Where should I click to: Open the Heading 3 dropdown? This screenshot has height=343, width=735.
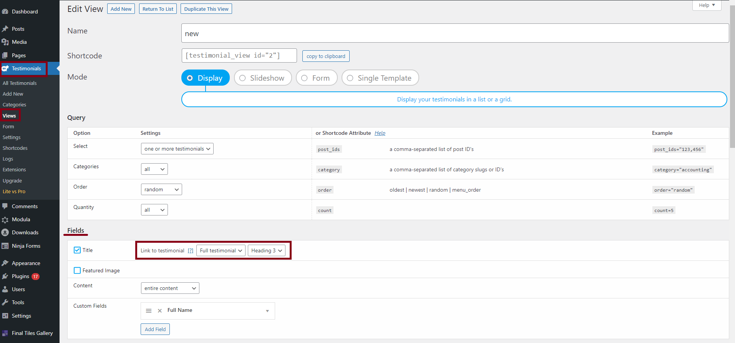pos(267,250)
